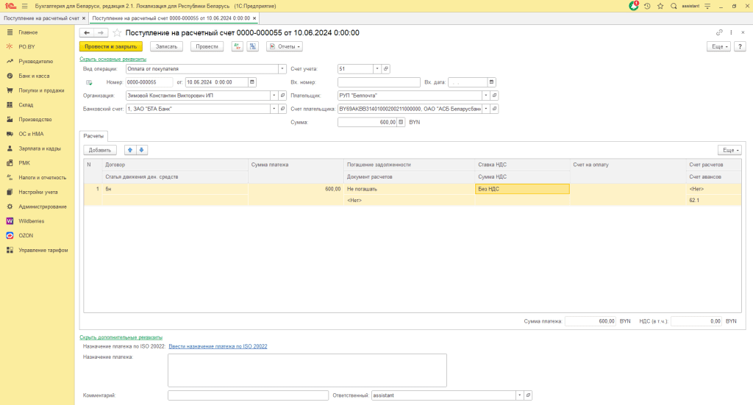
Task: Click the Дт/Кт postings icon
Action: [238, 46]
